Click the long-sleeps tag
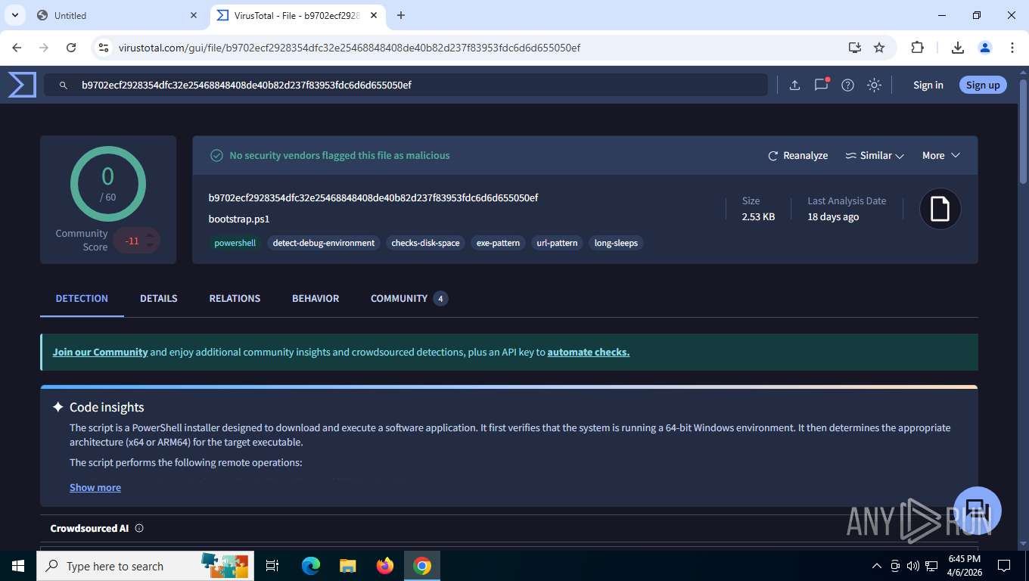 616,243
